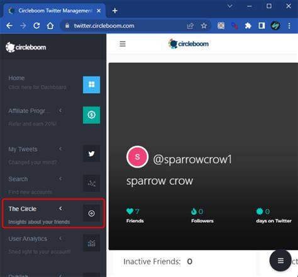The width and height of the screenshot is (298, 277).
Task: Expand the My Tweets submenu chevron
Action: click(x=60, y=149)
